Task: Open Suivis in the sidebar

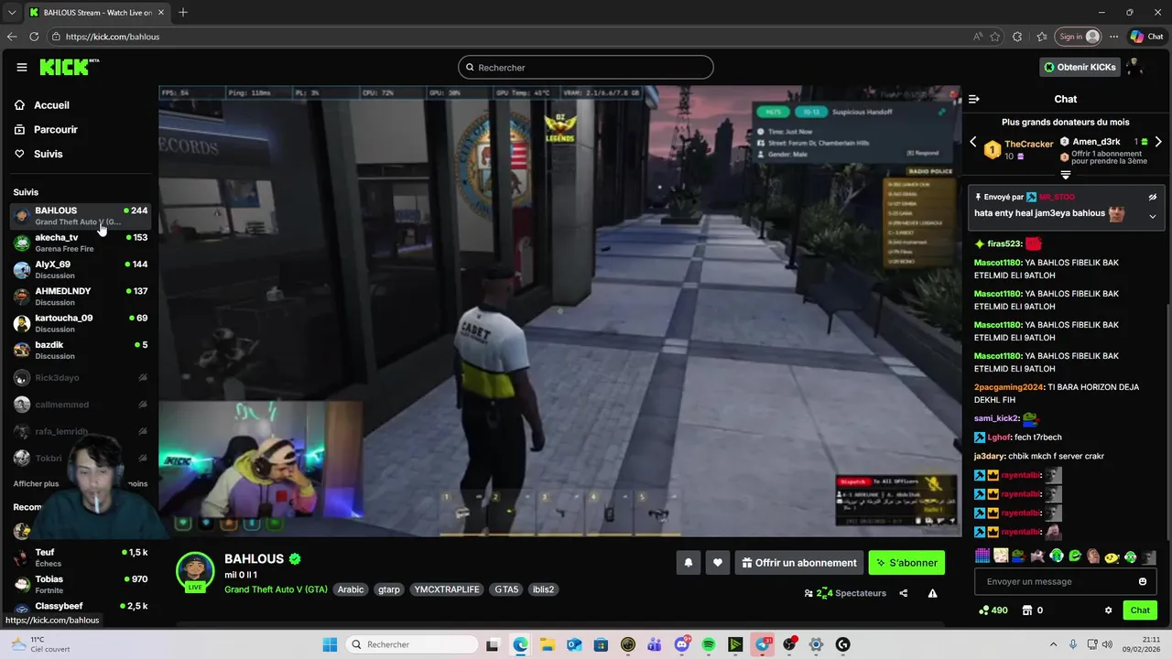Action: coord(38,154)
